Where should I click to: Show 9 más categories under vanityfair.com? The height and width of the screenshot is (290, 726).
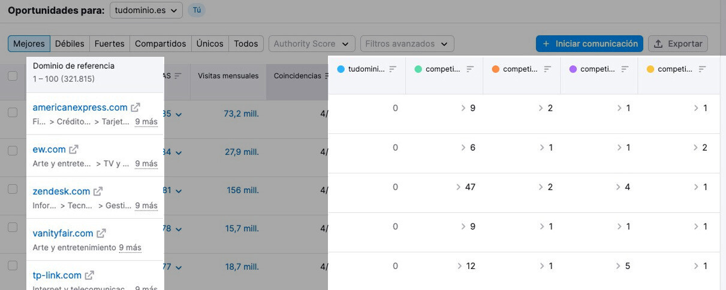pyautogui.click(x=130, y=248)
